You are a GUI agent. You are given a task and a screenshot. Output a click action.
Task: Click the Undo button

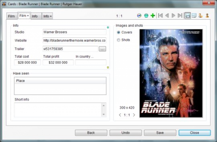(126, 133)
